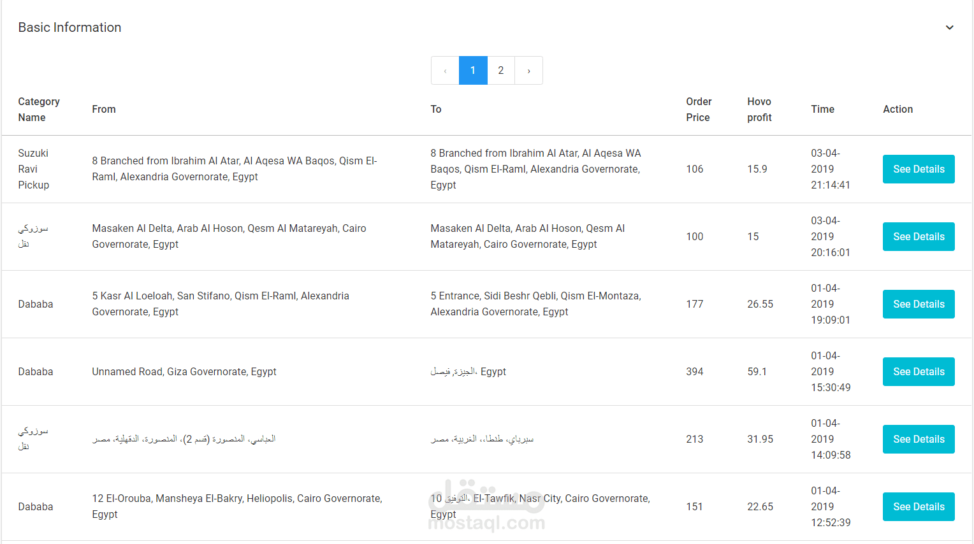
Task: See details for the order priced 213
Action: click(918, 440)
